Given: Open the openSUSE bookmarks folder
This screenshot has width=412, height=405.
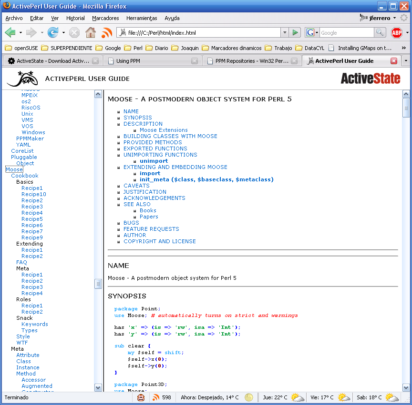Looking at the screenshot, I should pyautogui.click(x=21, y=48).
